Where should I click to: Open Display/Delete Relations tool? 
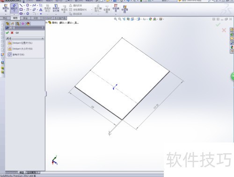98,8
